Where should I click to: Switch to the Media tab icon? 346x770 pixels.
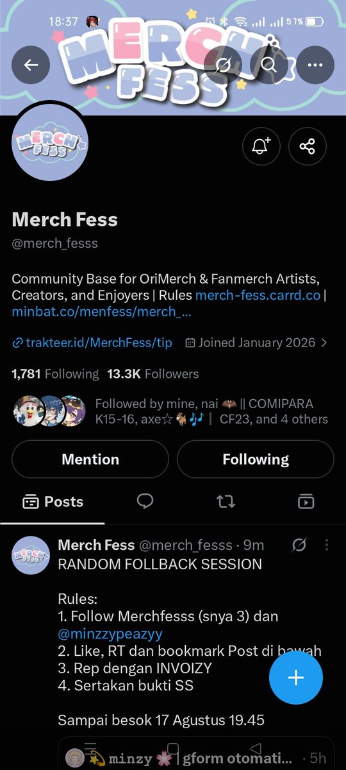[306, 502]
